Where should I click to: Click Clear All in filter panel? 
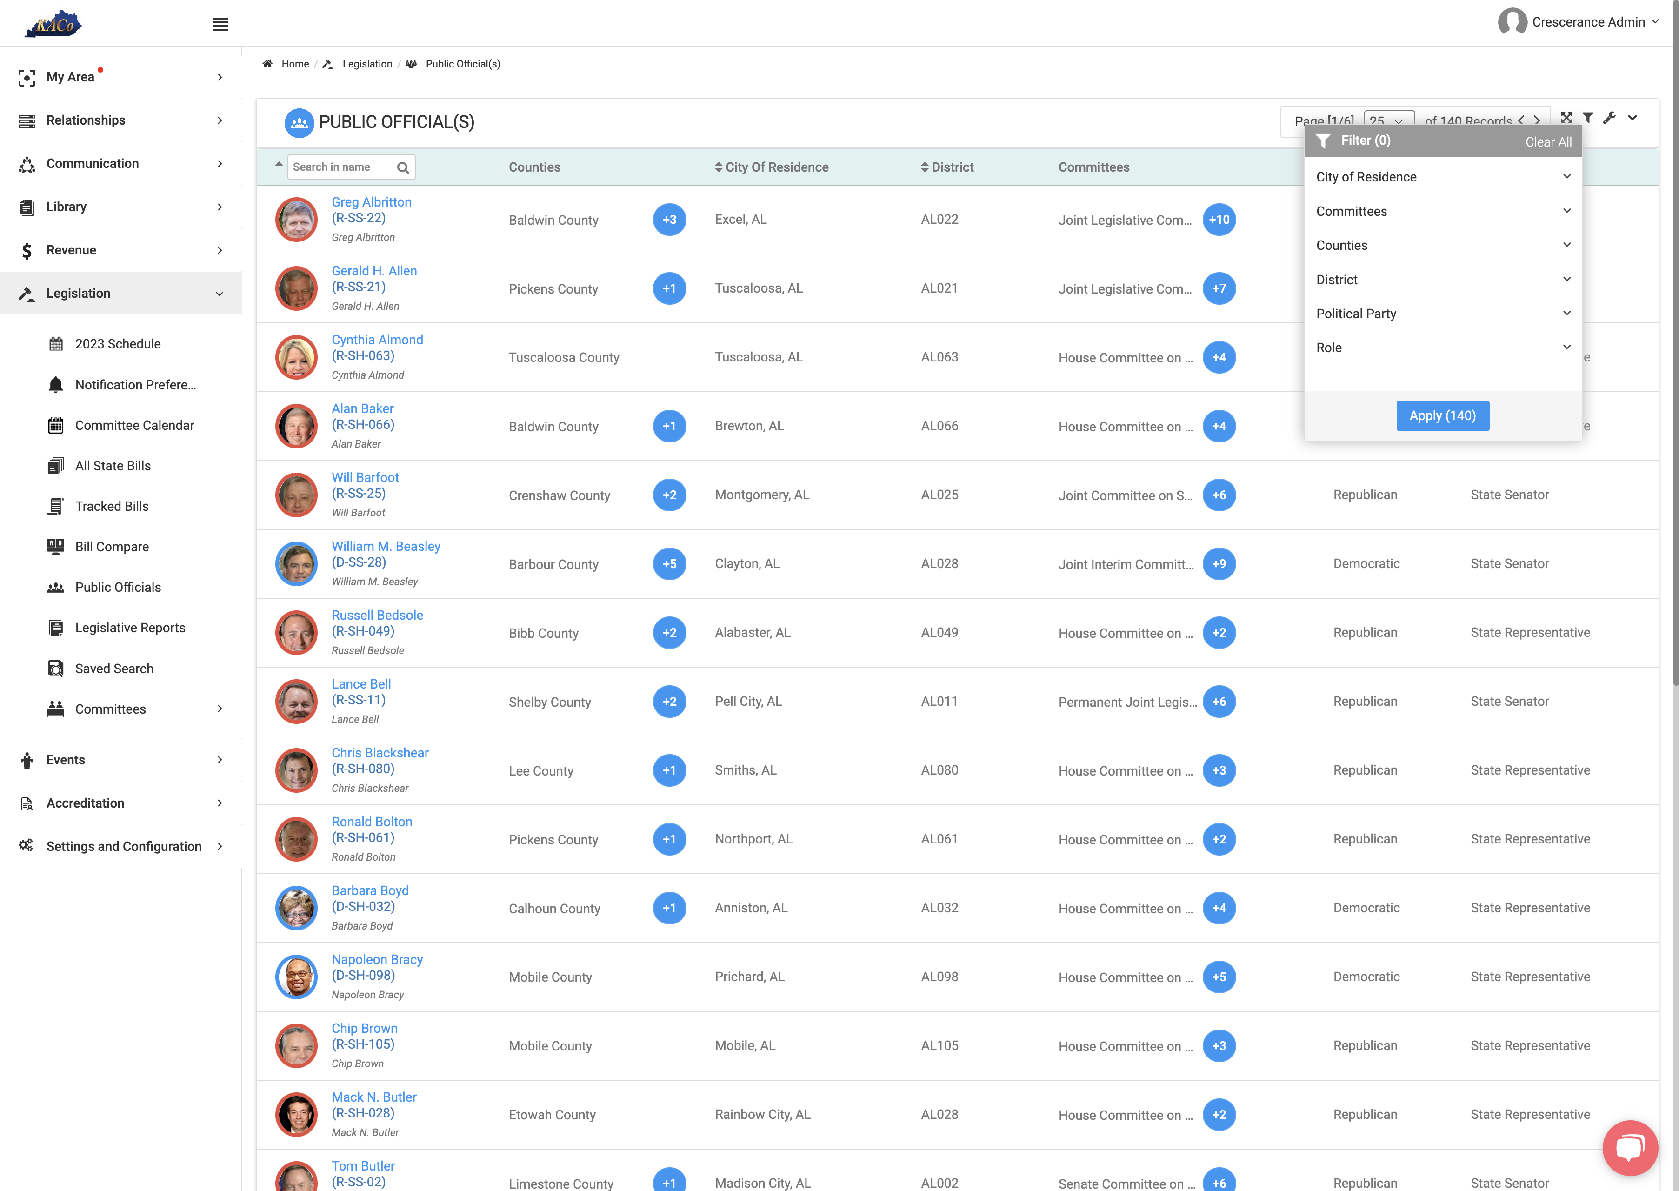[1548, 141]
